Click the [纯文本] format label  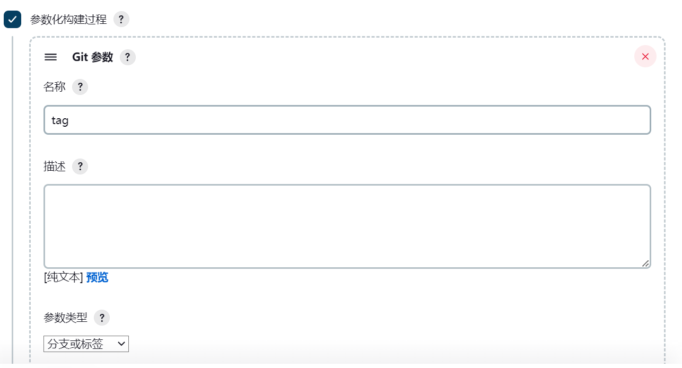(64, 277)
